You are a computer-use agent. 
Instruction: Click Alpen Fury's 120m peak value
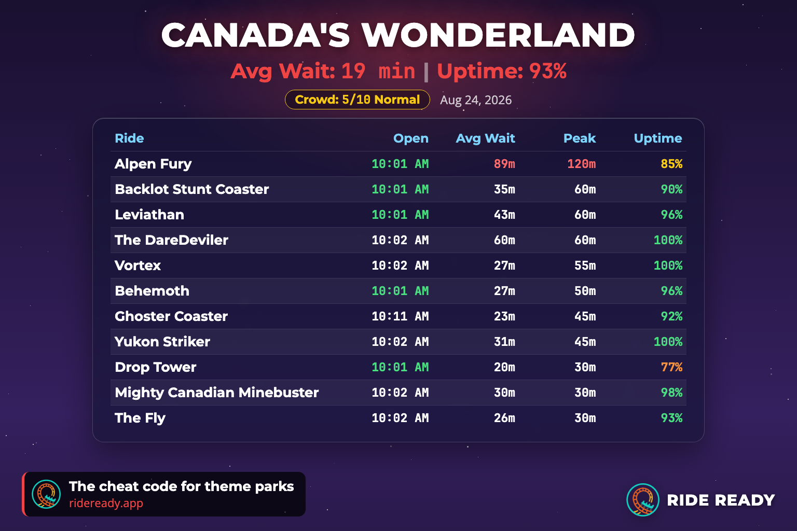(x=582, y=164)
